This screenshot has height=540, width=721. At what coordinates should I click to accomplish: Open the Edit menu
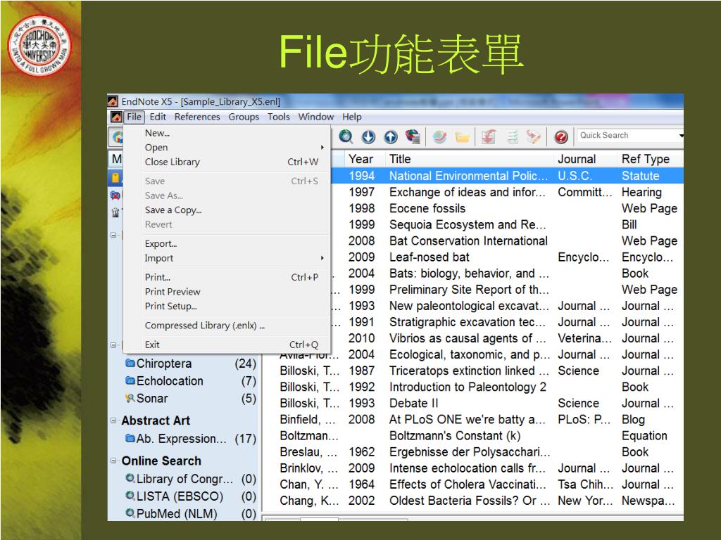tap(158, 117)
